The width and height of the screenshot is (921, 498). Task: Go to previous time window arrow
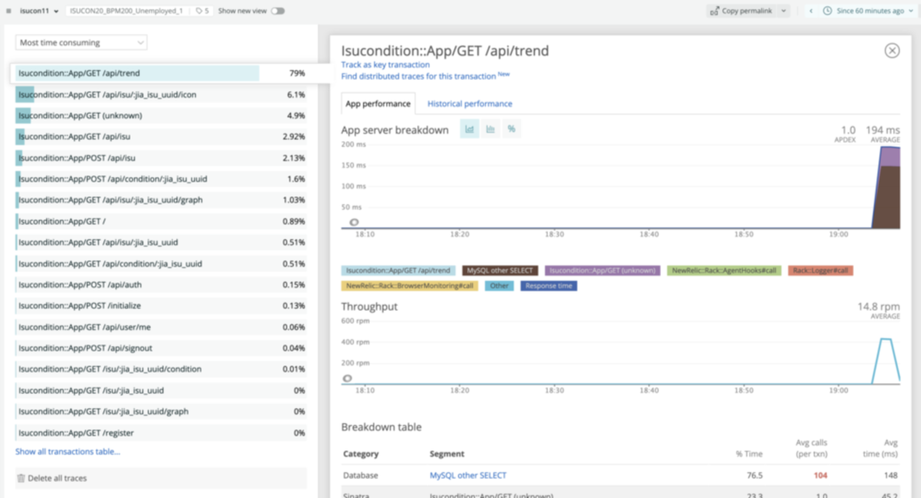point(811,12)
